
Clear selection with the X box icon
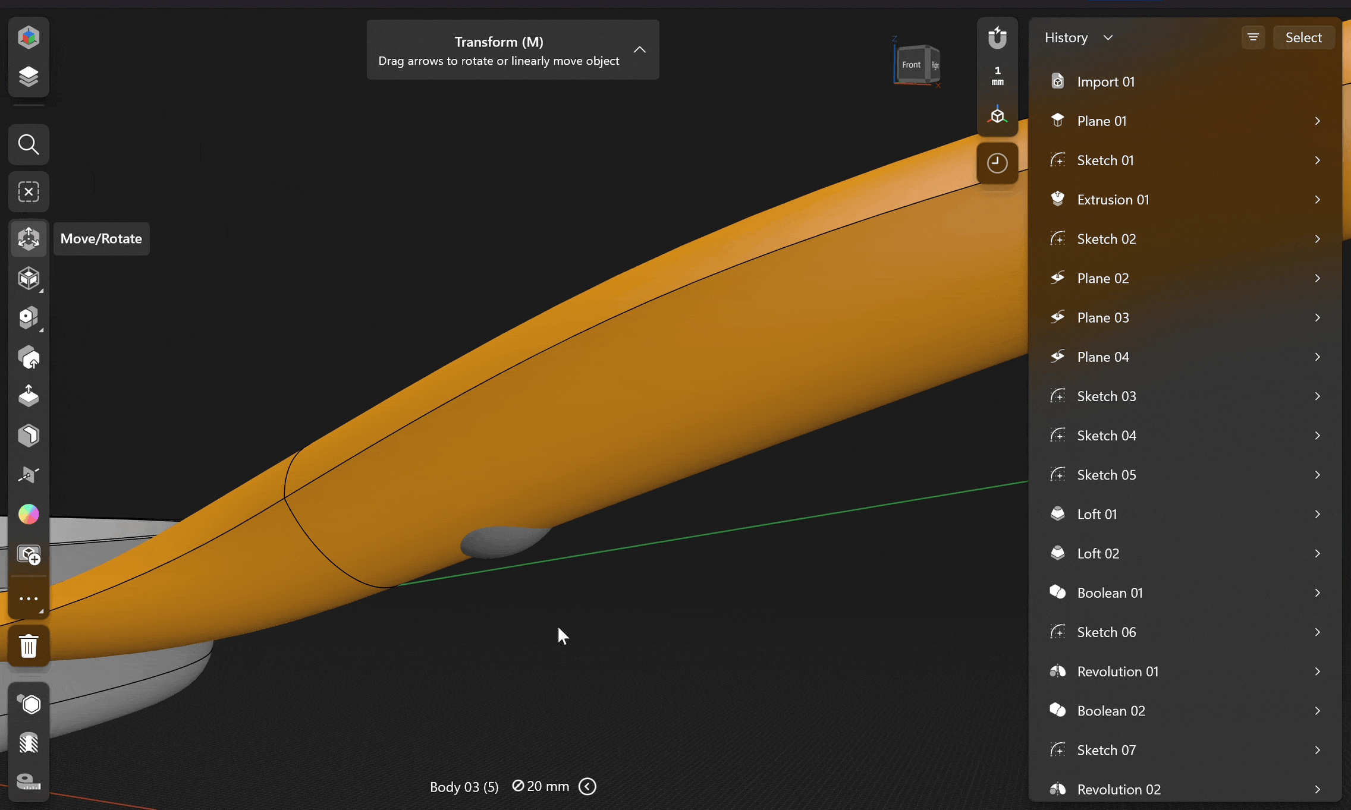pyautogui.click(x=29, y=191)
